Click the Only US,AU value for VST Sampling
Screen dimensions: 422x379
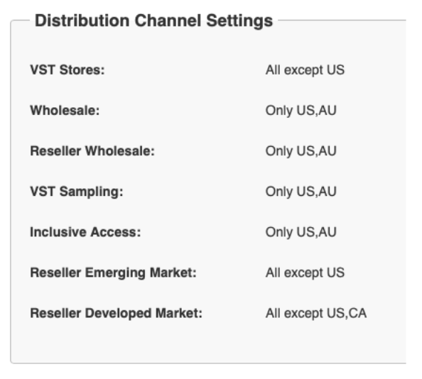(301, 192)
